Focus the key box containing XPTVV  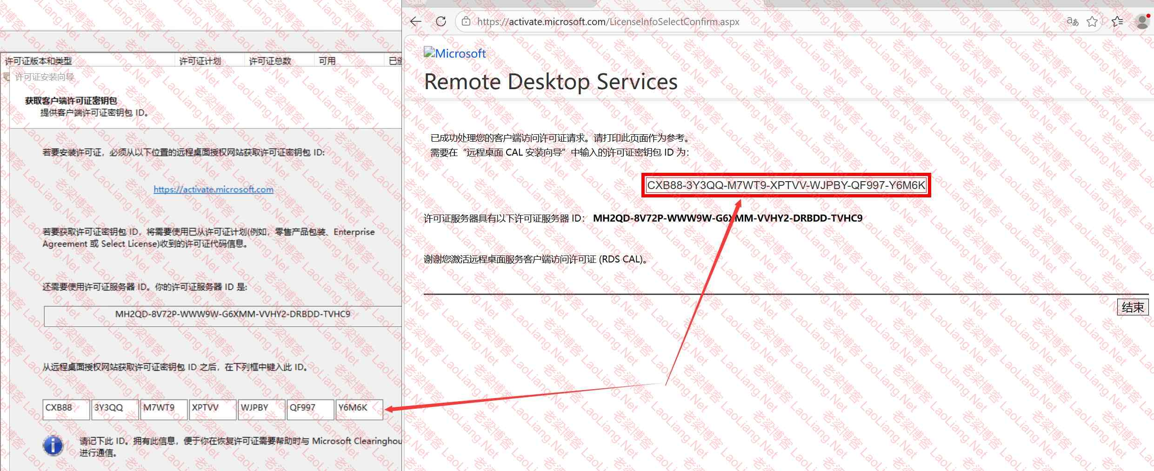tap(213, 410)
